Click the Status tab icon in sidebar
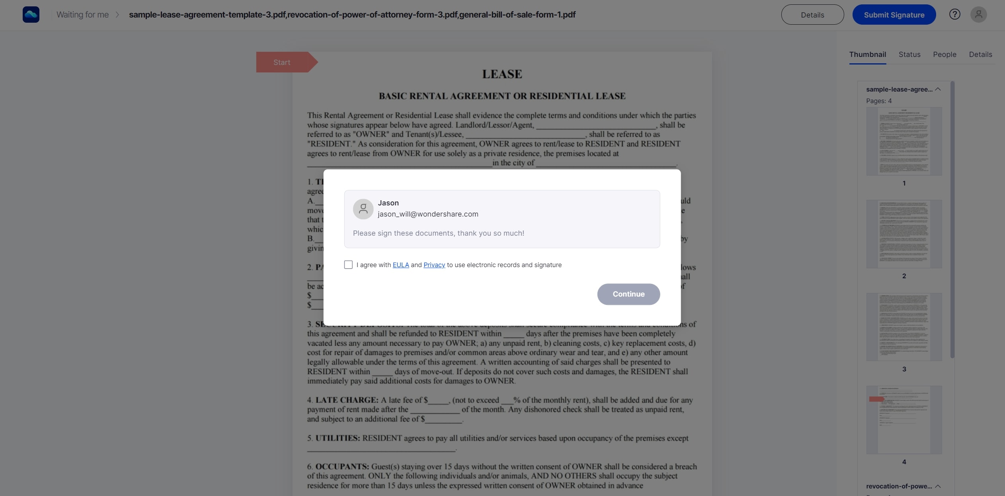The image size is (1005, 496). click(909, 55)
